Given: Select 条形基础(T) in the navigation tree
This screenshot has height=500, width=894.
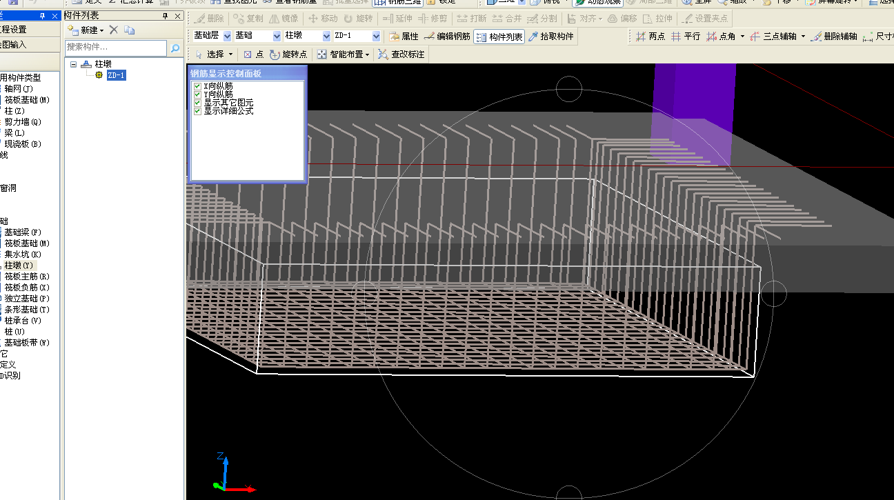Looking at the screenshot, I should [27, 310].
